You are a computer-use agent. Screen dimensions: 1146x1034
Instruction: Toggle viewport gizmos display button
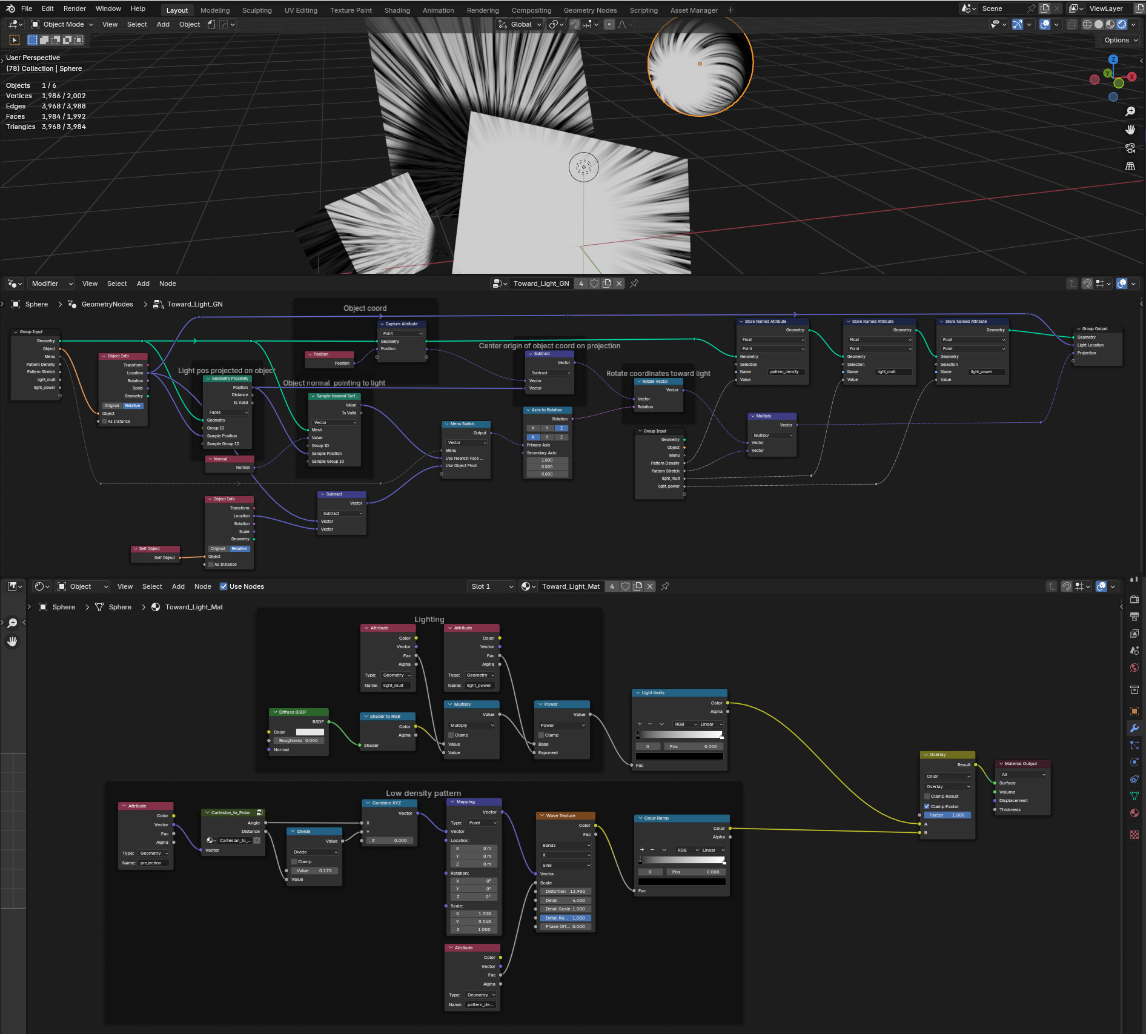click(1018, 24)
